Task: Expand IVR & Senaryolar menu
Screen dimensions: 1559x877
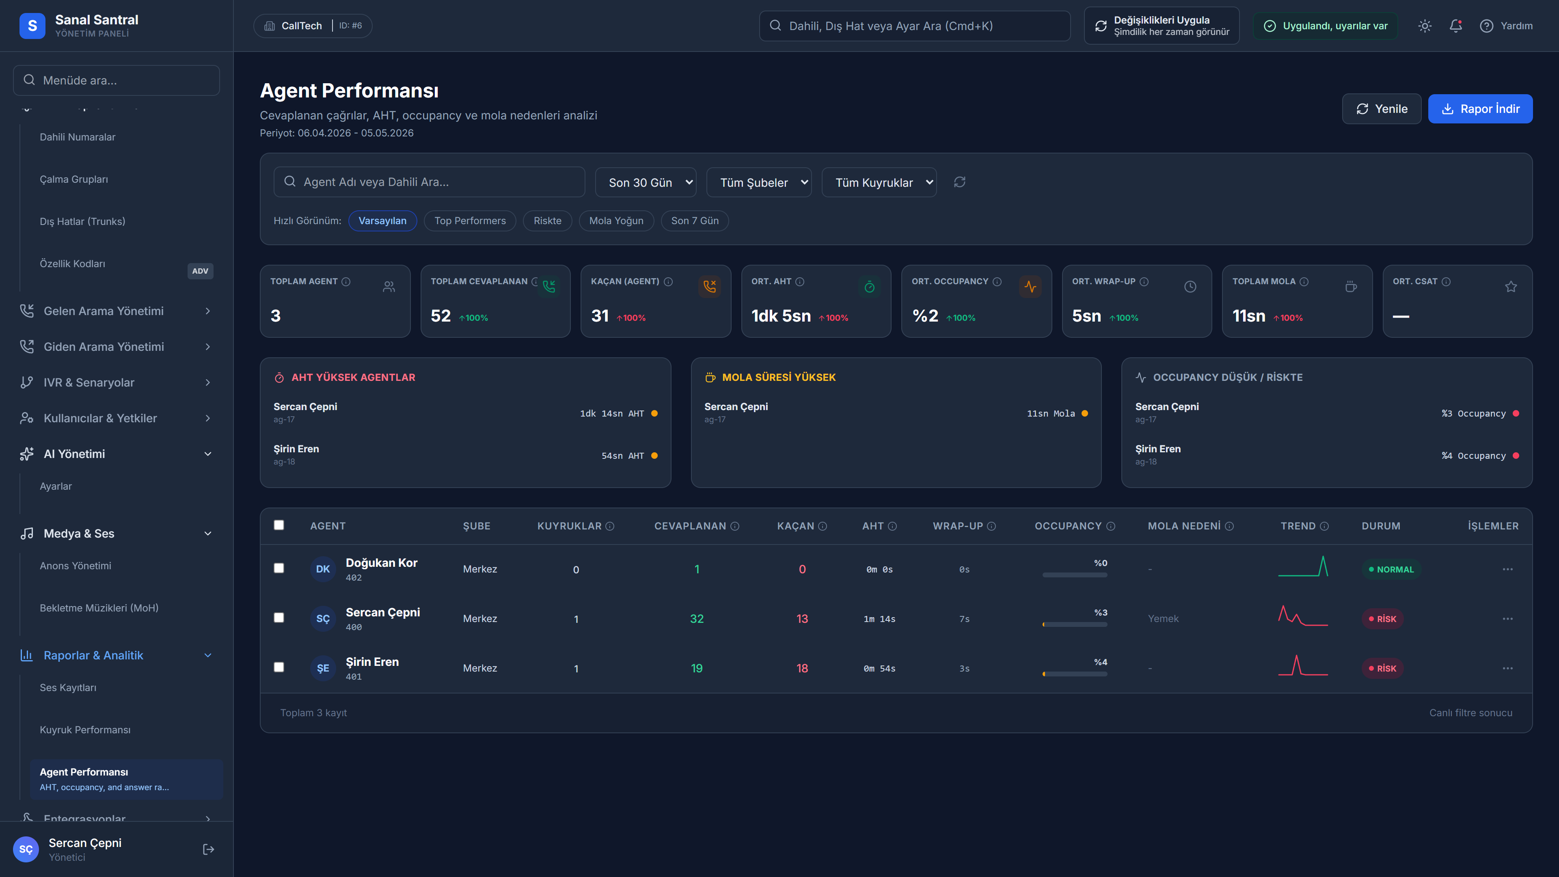Action: tap(116, 382)
